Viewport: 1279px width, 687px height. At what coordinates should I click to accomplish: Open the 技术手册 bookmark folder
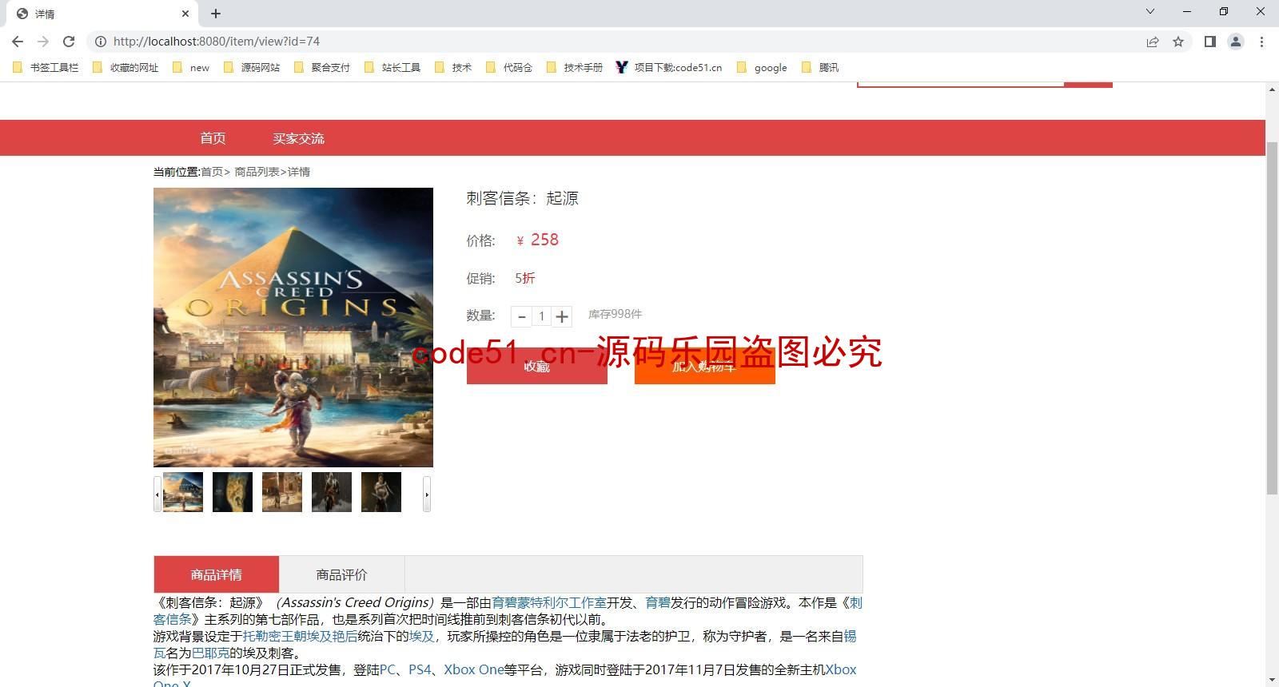click(575, 67)
